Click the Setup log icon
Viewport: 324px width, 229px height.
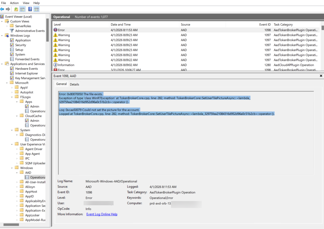click(12, 50)
